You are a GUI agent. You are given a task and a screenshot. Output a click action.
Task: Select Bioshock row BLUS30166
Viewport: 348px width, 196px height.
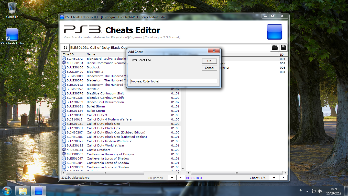coord(121,67)
